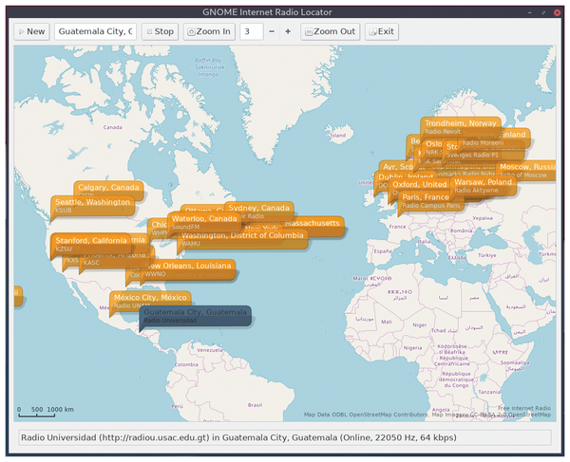Select the Stanford, California KZSU marker
This screenshot has width=570, height=462.
pyautogui.click(x=91, y=244)
